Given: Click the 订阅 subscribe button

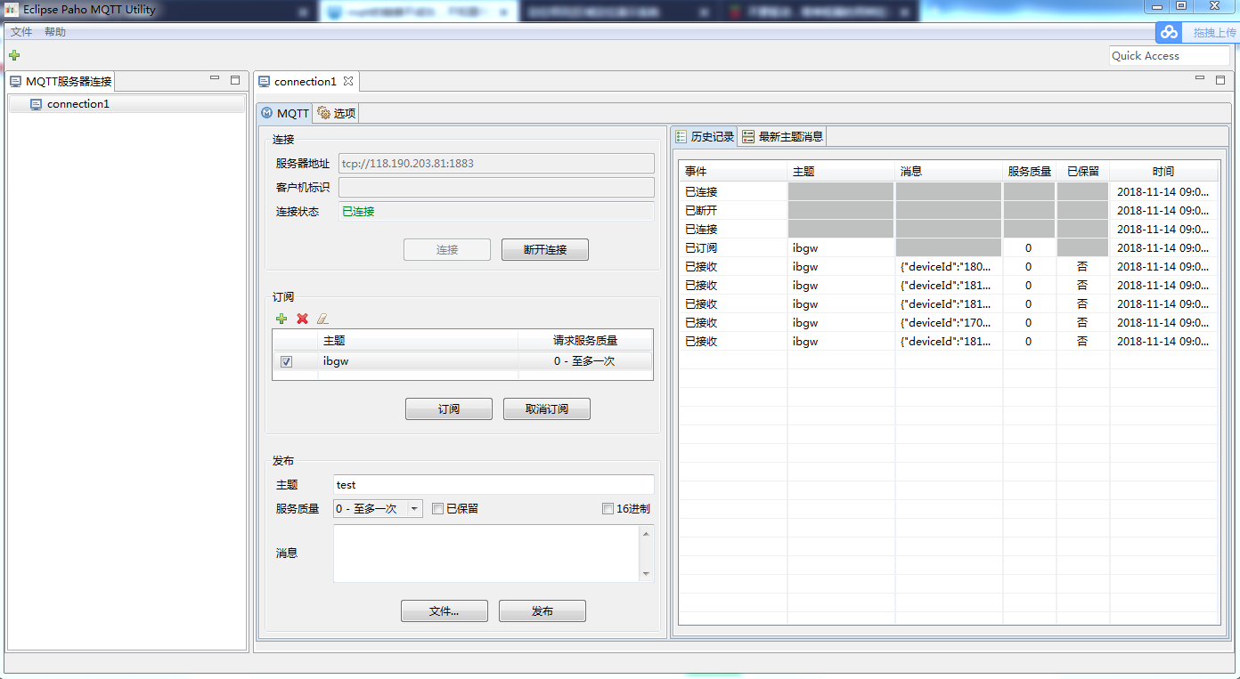Looking at the screenshot, I should 449,409.
